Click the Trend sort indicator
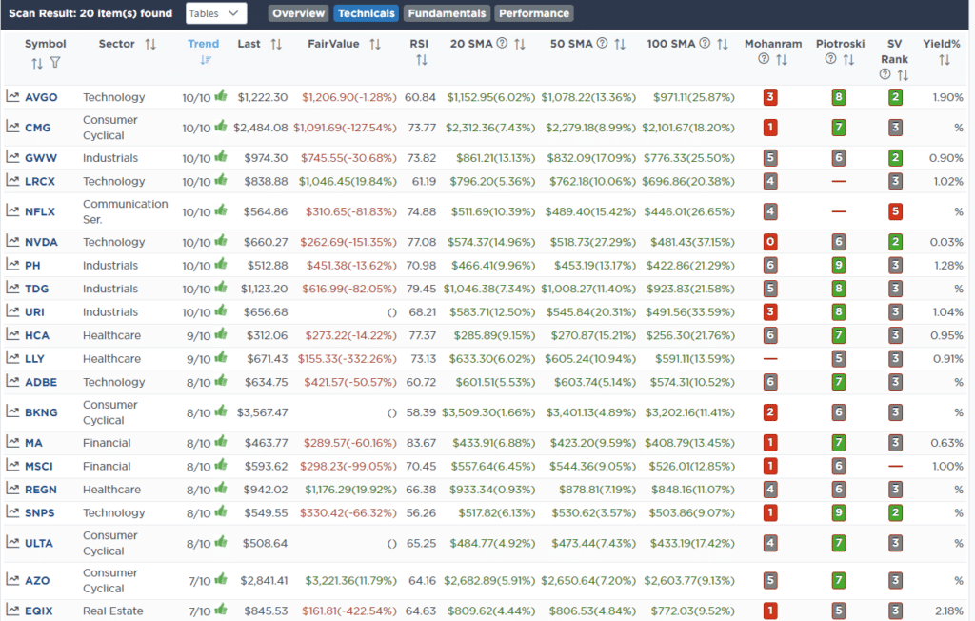The height and width of the screenshot is (621, 975). (x=206, y=60)
